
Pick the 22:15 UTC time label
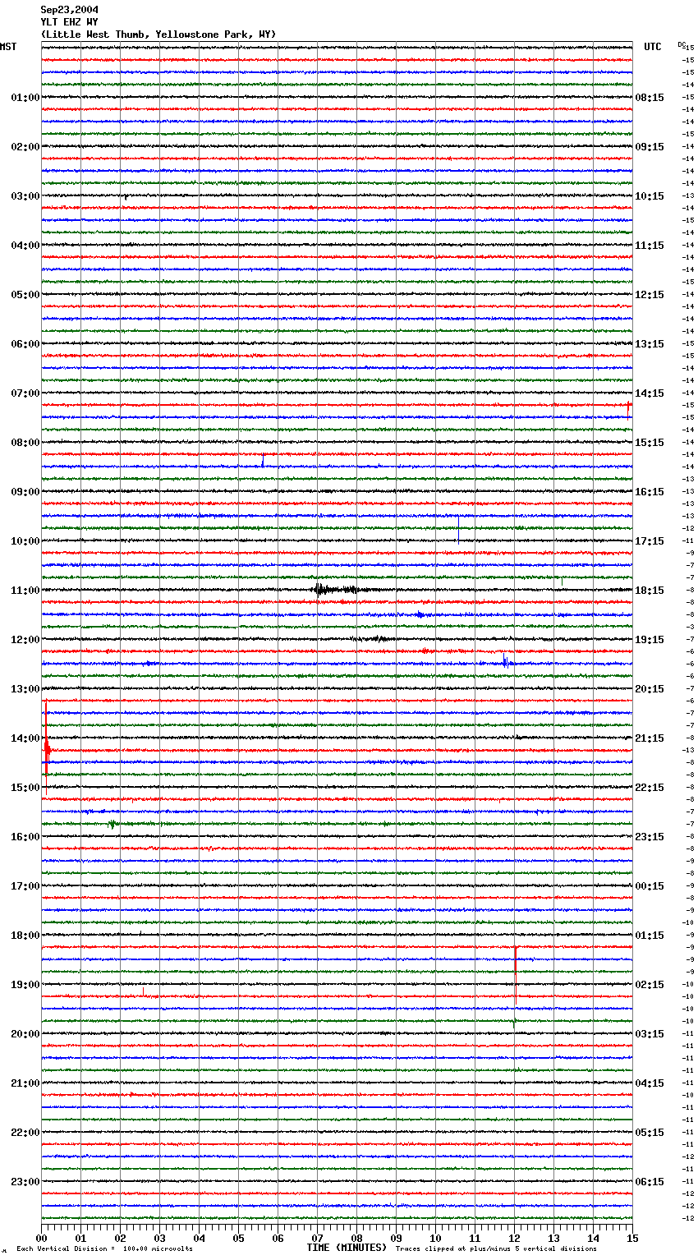pyautogui.click(x=650, y=788)
